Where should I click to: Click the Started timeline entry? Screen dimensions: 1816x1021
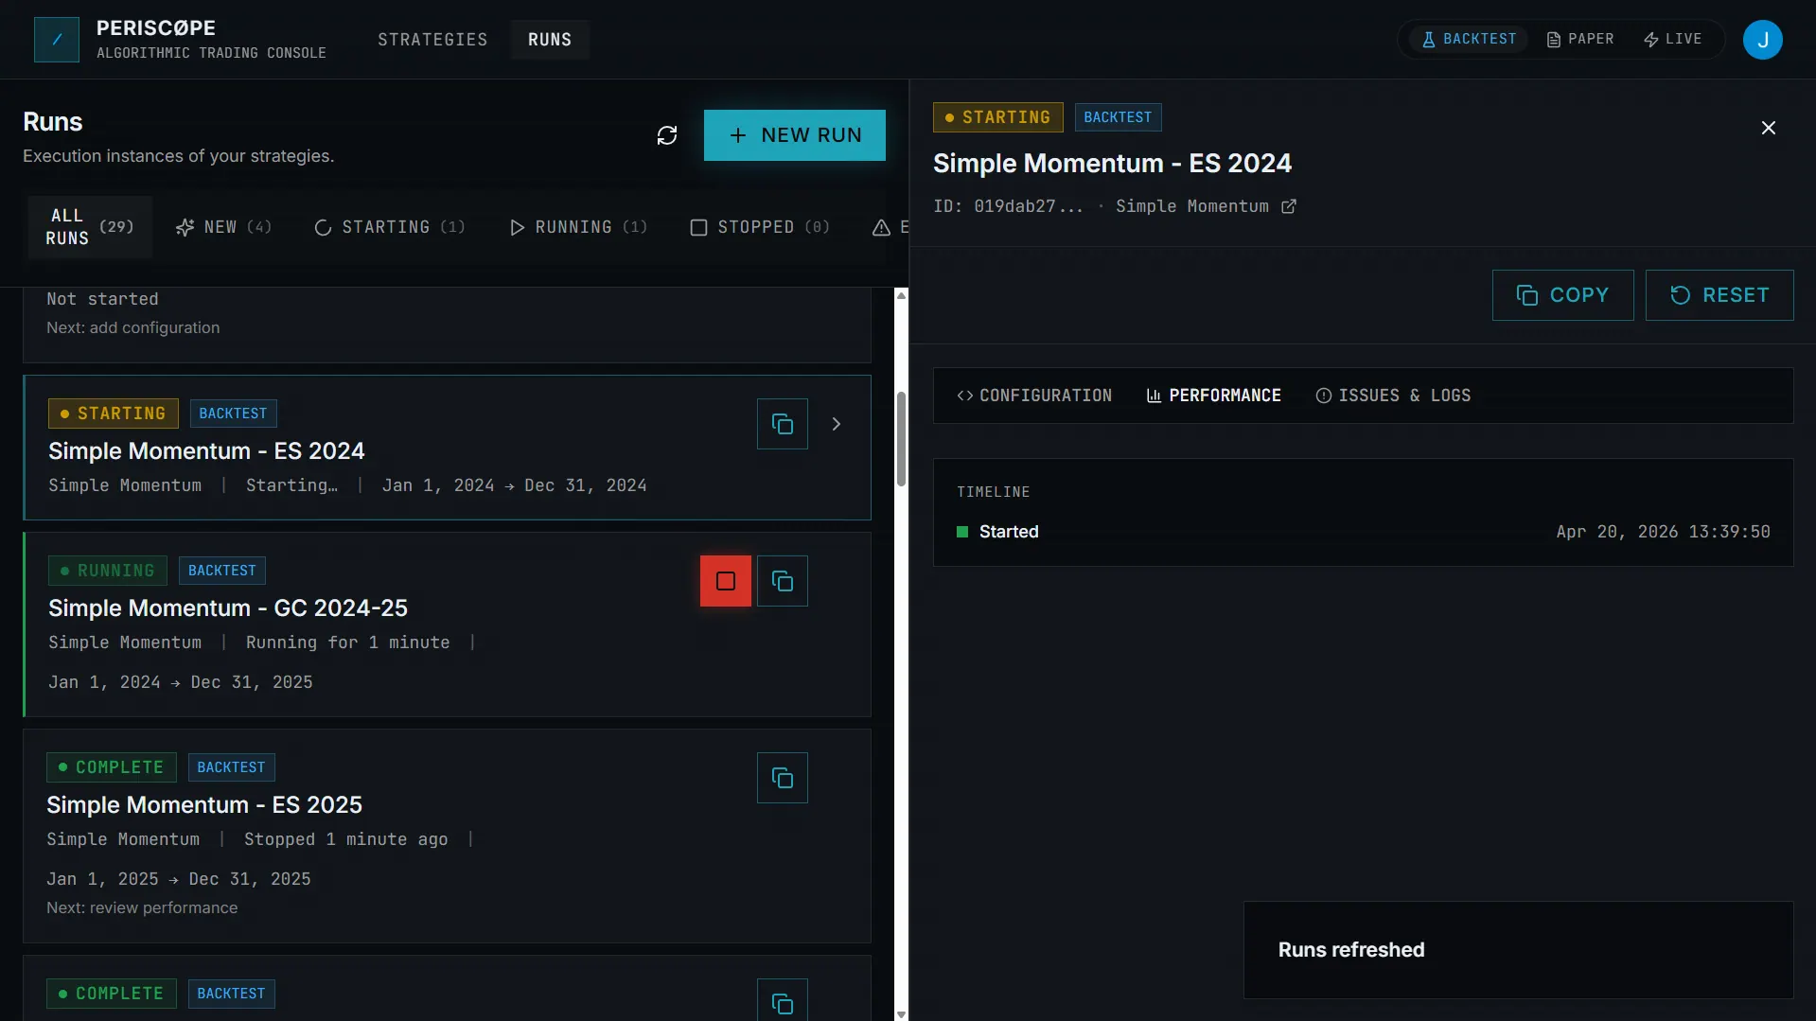tap(1363, 532)
